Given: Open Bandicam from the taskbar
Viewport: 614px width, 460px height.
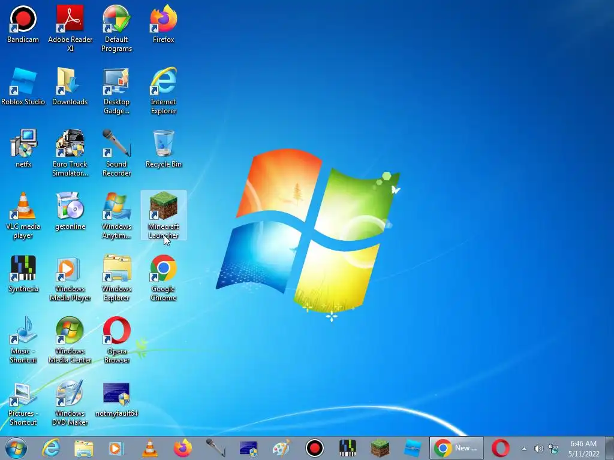Looking at the screenshot, I should coord(314,448).
